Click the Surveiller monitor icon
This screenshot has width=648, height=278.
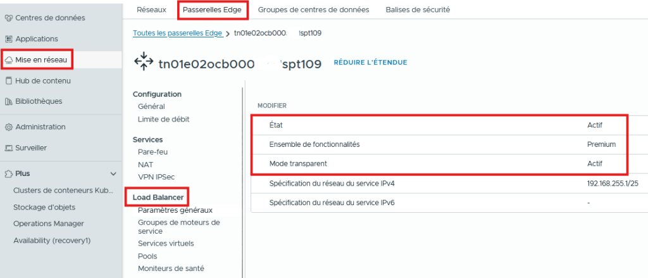tap(8, 148)
